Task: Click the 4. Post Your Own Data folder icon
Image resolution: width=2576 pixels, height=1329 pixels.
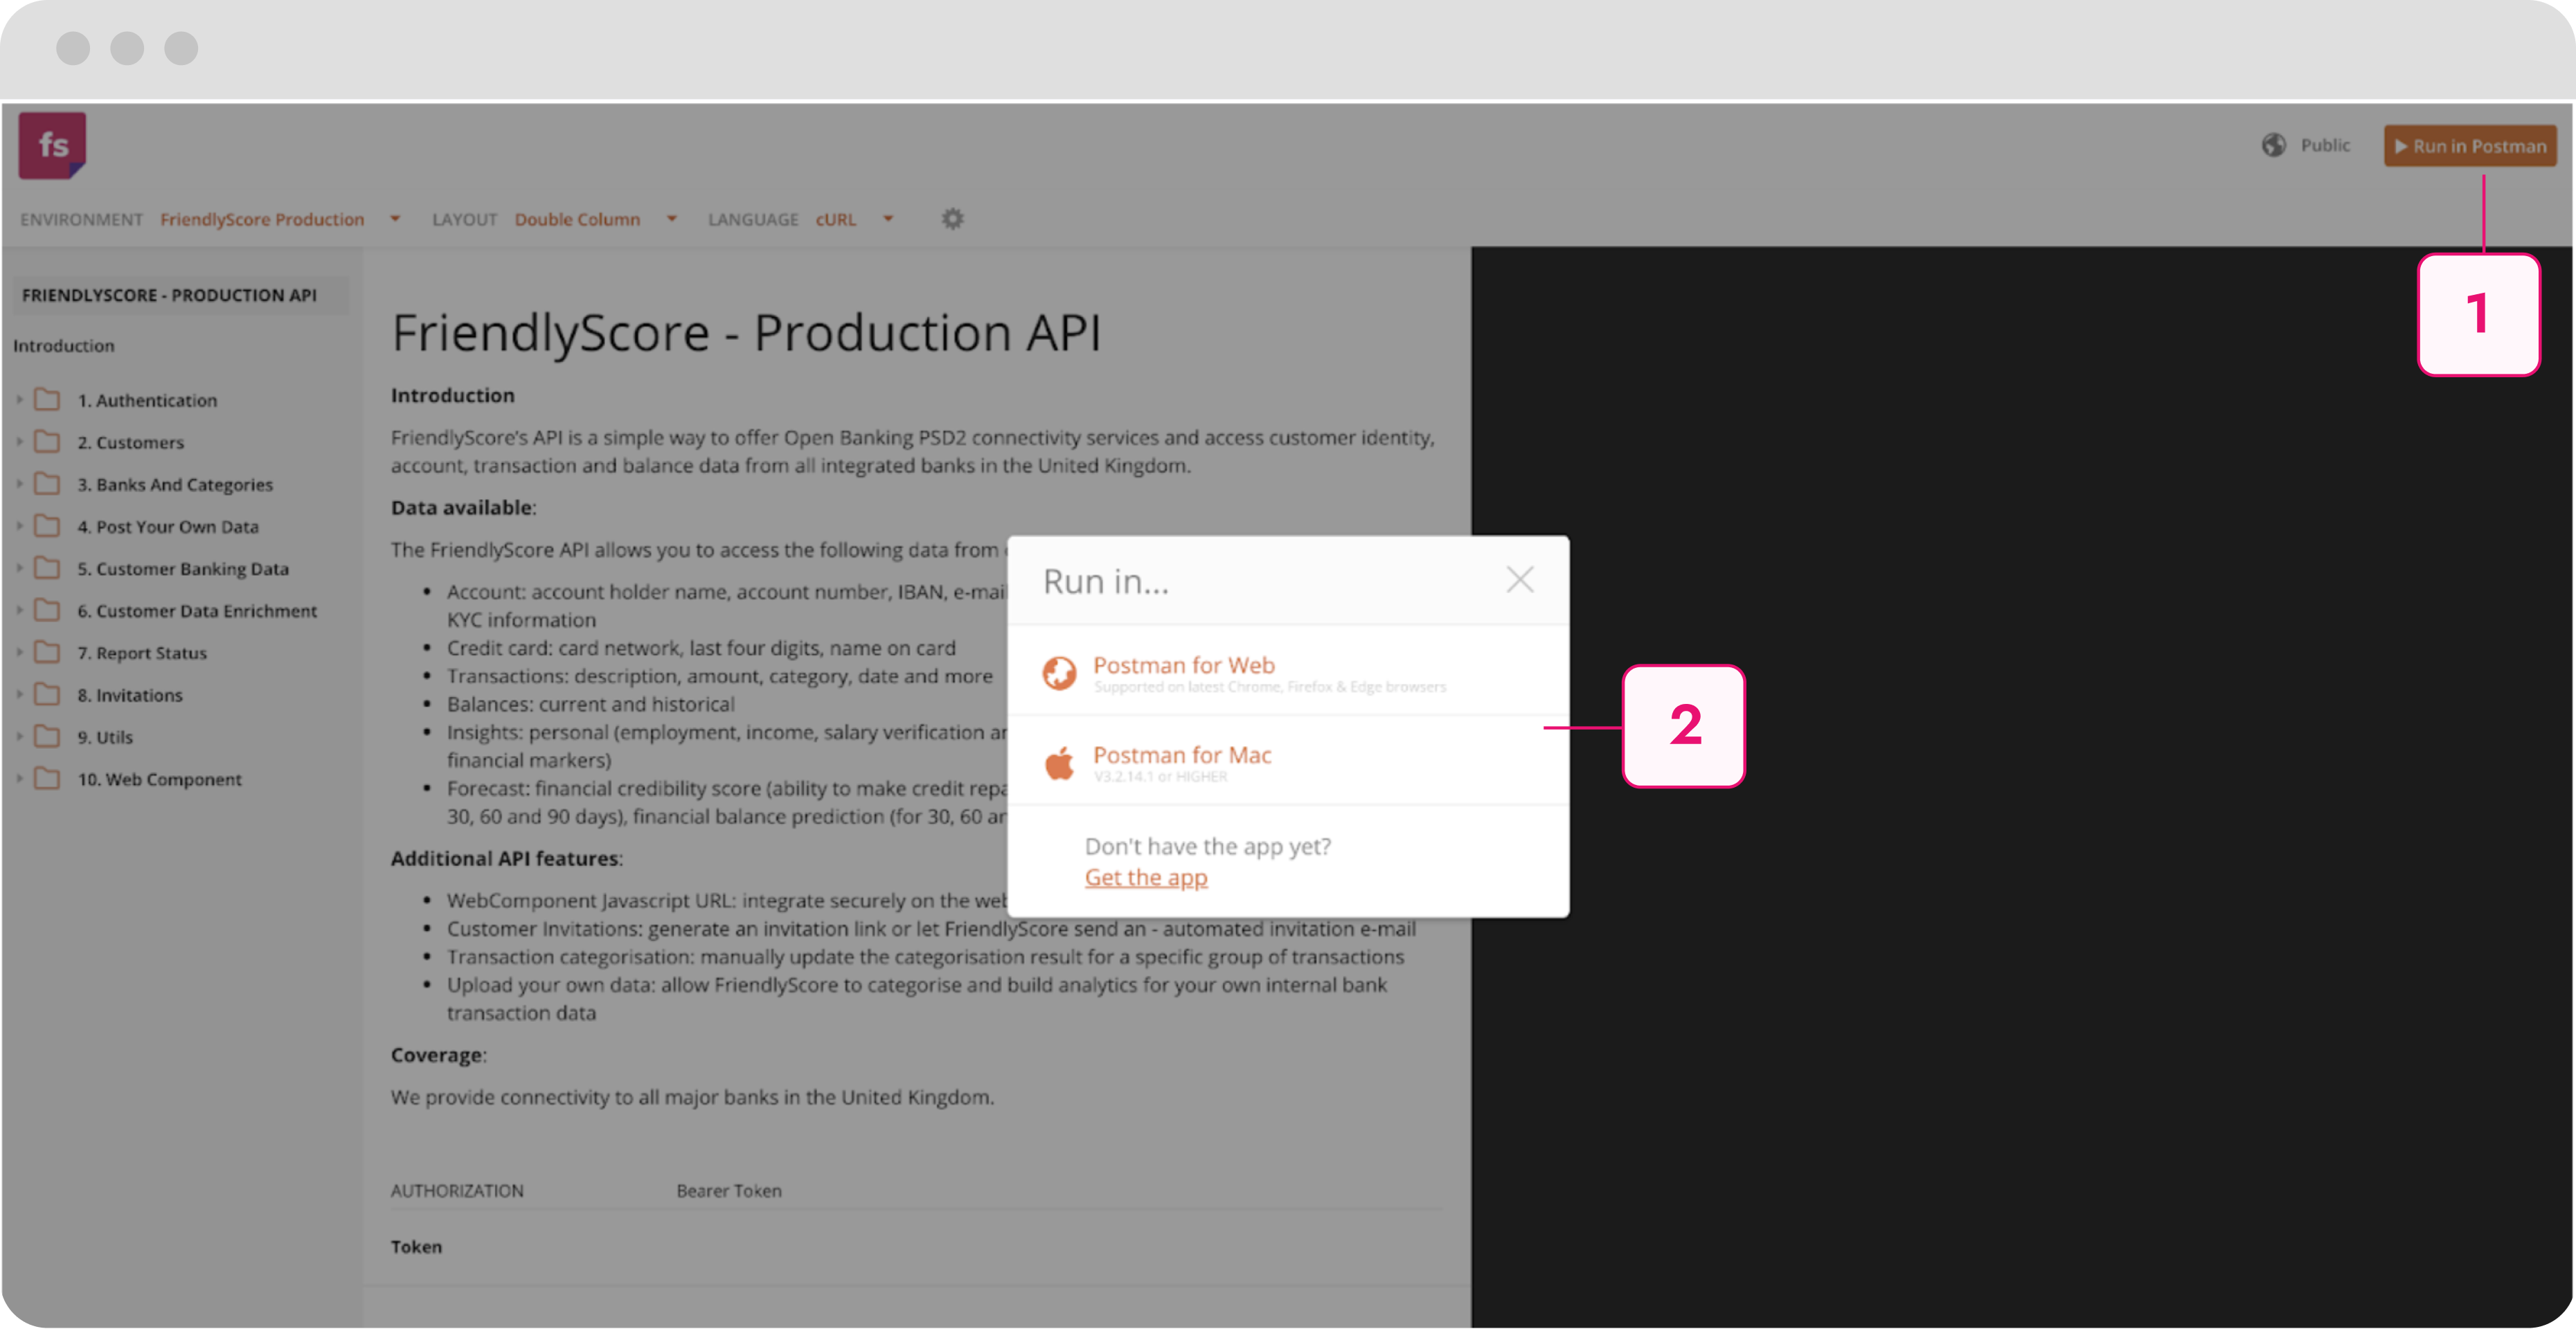Action: (47, 525)
